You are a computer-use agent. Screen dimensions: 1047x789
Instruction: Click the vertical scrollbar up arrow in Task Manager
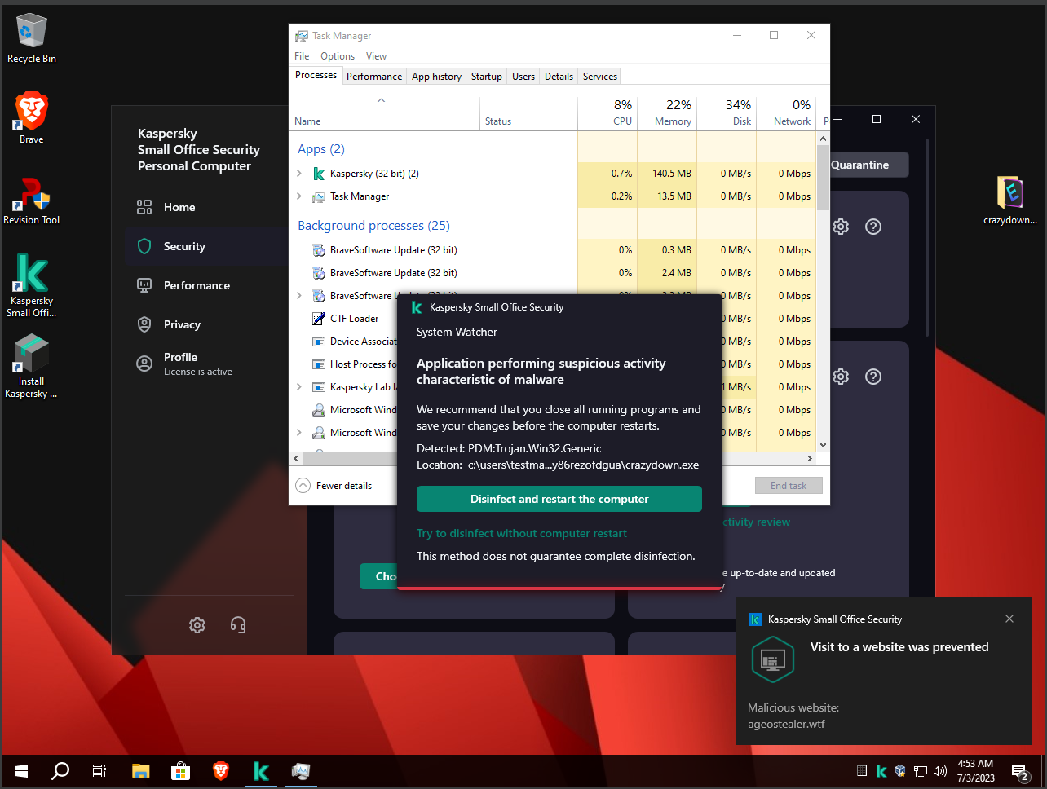pyautogui.click(x=823, y=139)
